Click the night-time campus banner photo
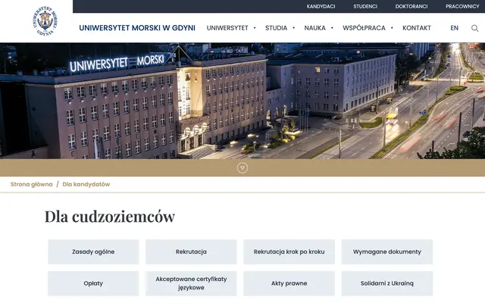Screen dimensions: 485x303 [x=242, y=101]
